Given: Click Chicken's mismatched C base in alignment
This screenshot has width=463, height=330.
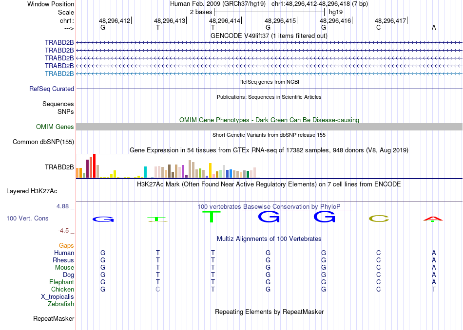Looking at the screenshot, I should (158, 289).
